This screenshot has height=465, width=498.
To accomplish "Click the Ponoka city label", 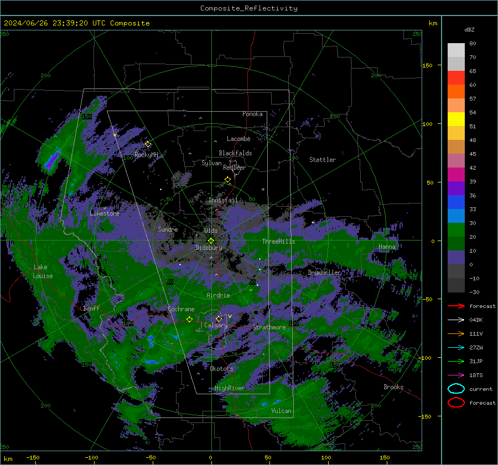I will point(252,114).
